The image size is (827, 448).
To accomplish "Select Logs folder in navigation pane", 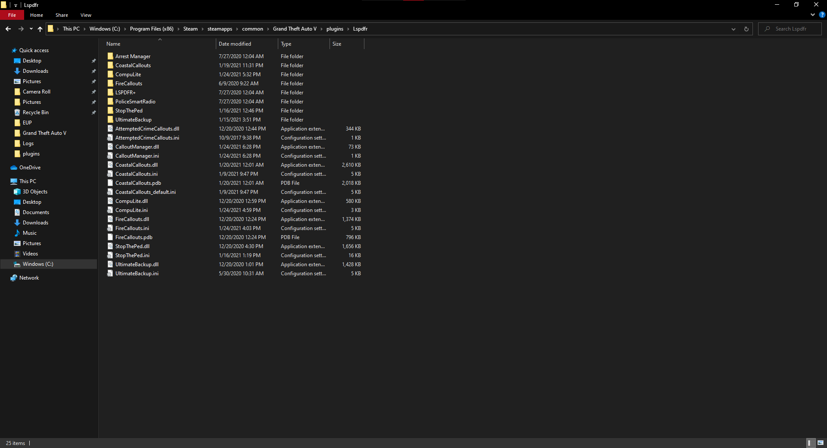I will point(28,143).
